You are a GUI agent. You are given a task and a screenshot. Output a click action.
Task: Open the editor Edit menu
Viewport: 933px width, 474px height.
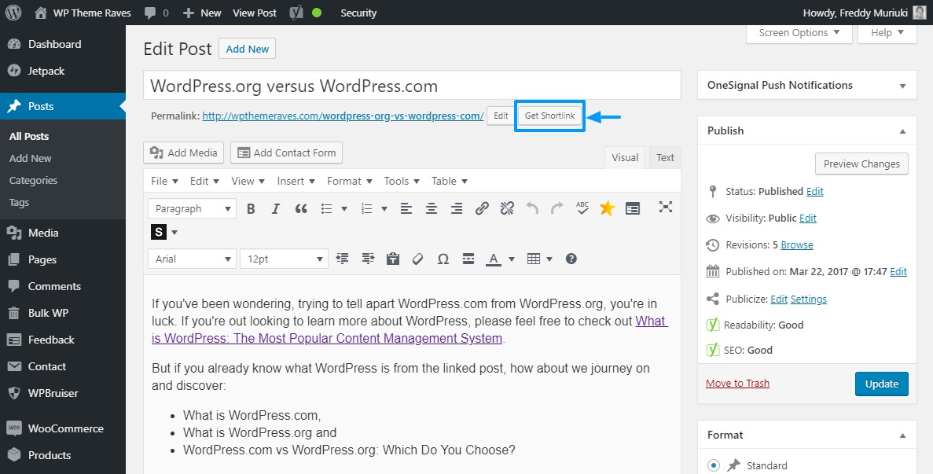[204, 181]
